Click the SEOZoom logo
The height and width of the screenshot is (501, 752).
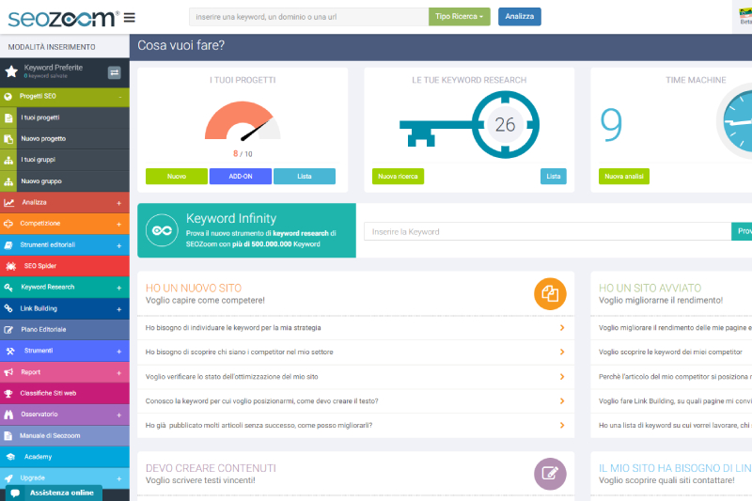[x=64, y=18]
